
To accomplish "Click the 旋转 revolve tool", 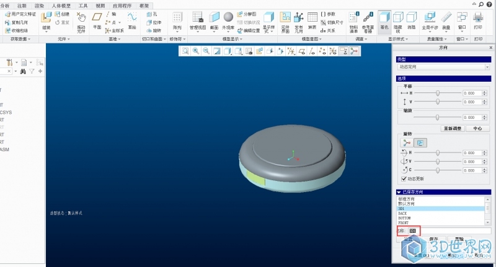I will pyautogui.click(x=154, y=30).
